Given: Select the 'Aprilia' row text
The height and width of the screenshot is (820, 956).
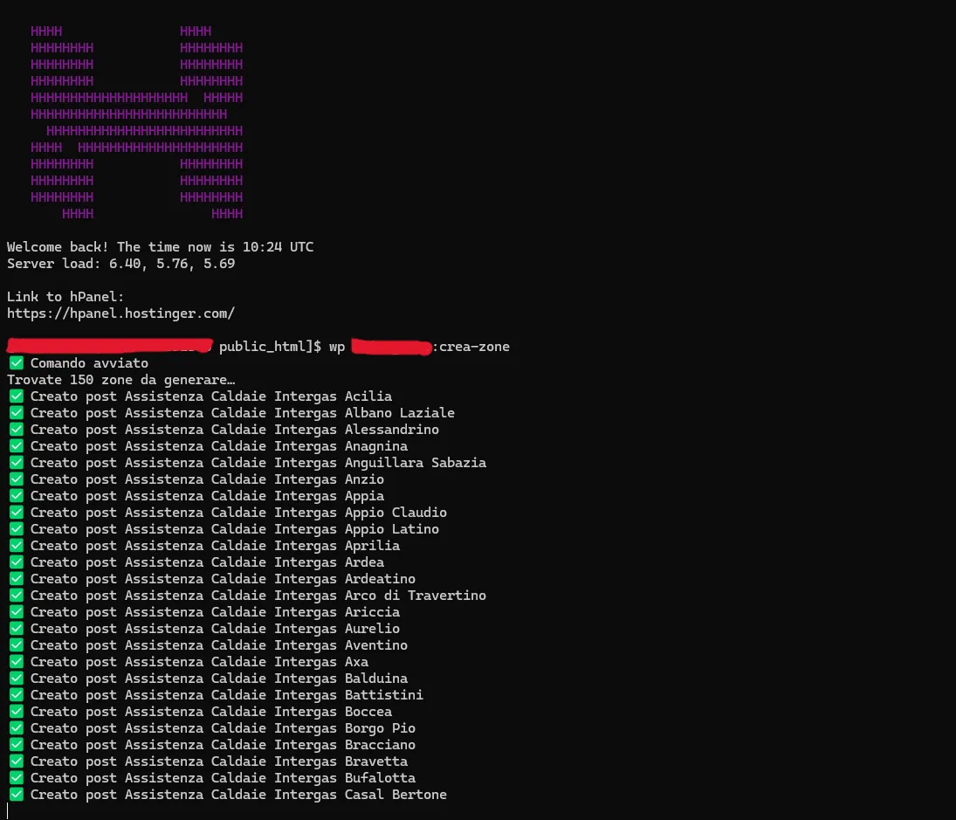Looking at the screenshot, I should click(x=216, y=546).
